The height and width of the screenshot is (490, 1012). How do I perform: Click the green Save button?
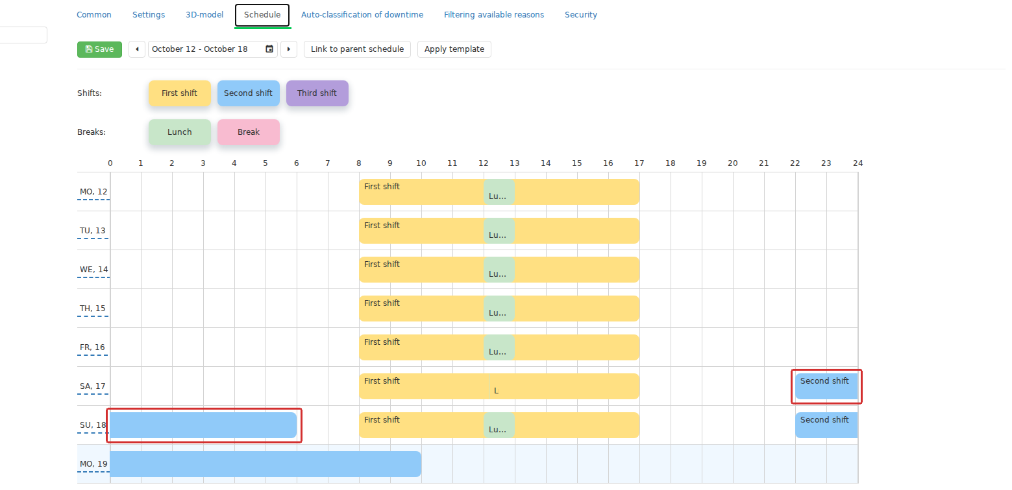click(99, 49)
